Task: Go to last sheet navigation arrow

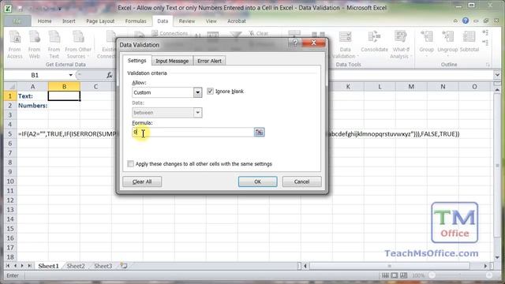Action: [30, 266]
